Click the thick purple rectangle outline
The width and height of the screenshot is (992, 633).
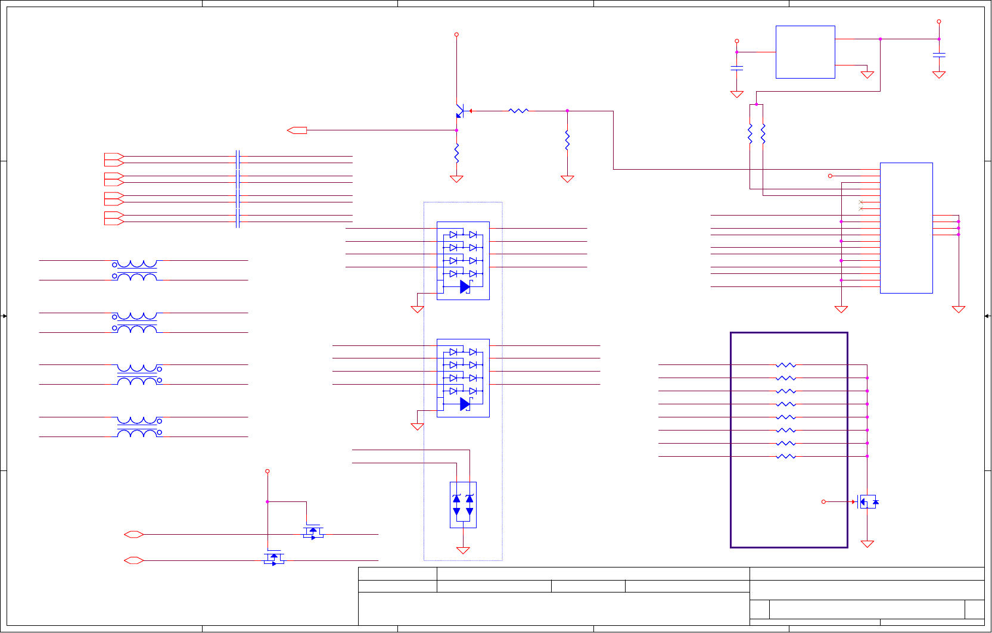[x=789, y=440]
